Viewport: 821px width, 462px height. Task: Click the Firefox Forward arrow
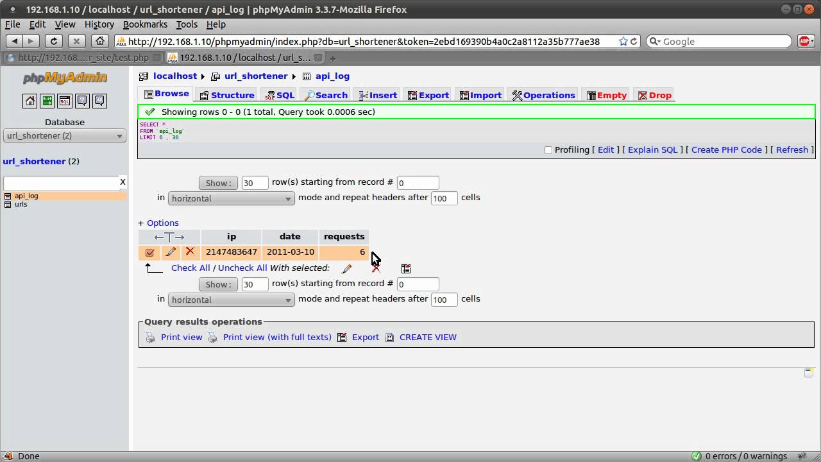pos(30,41)
